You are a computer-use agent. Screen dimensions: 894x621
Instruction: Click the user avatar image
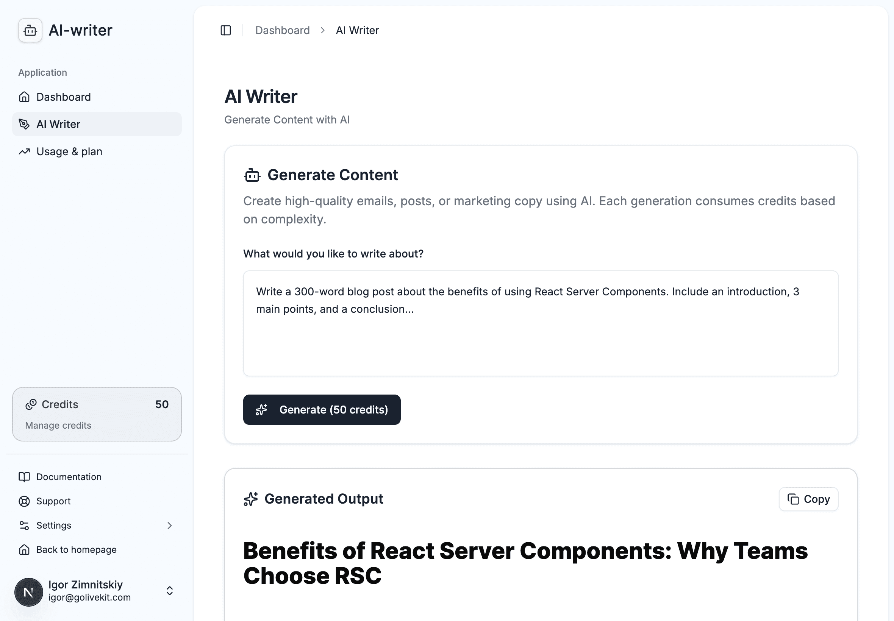click(x=28, y=592)
